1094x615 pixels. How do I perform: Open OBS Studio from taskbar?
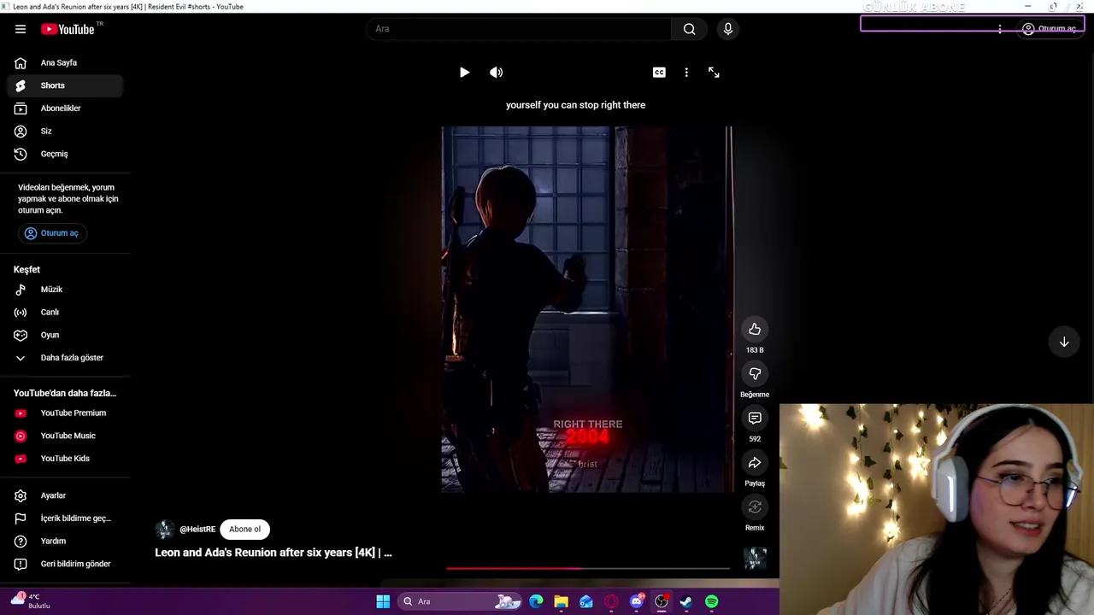[661, 601]
